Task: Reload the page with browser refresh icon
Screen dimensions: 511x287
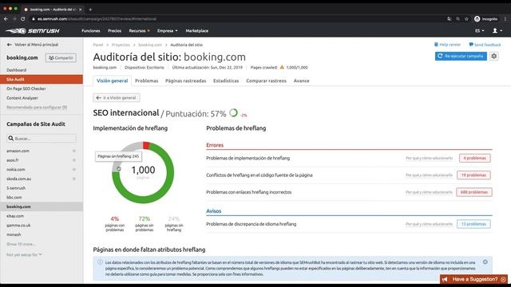Action: [23, 19]
